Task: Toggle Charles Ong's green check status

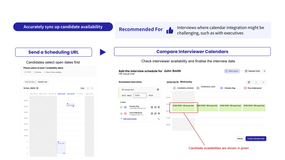Action: pos(121,107)
